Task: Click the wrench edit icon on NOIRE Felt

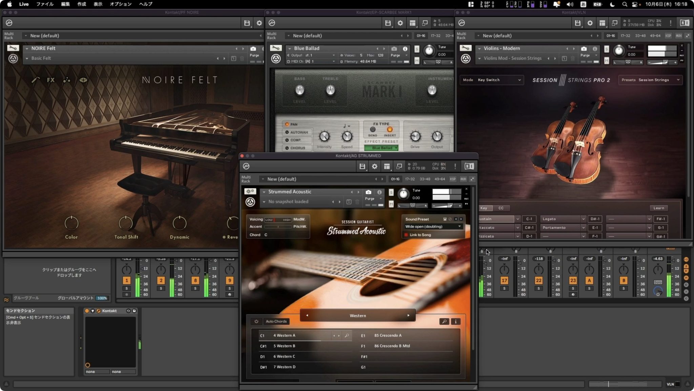Action: pyautogui.click(x=14, y=48)
